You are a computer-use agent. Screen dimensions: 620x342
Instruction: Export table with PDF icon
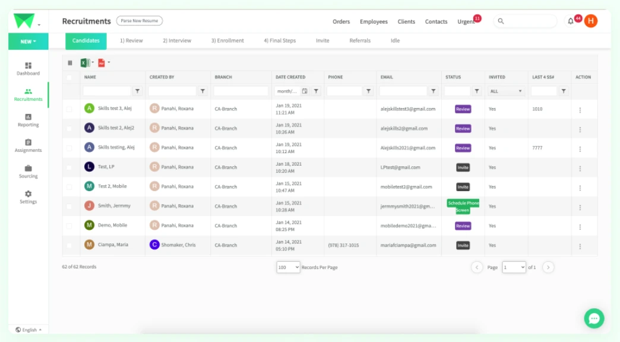point(102,63)
